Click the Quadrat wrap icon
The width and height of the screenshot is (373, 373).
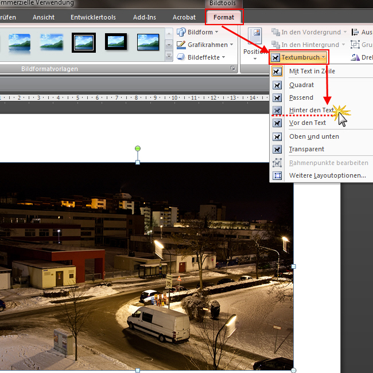[x=278, y=85]
